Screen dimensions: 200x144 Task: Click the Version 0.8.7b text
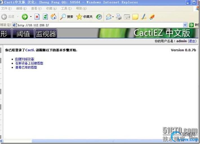(x=183, y=50)
